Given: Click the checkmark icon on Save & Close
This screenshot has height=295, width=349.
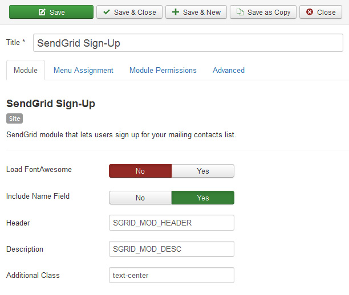Looking at the screenshot, I should point(107,12).
